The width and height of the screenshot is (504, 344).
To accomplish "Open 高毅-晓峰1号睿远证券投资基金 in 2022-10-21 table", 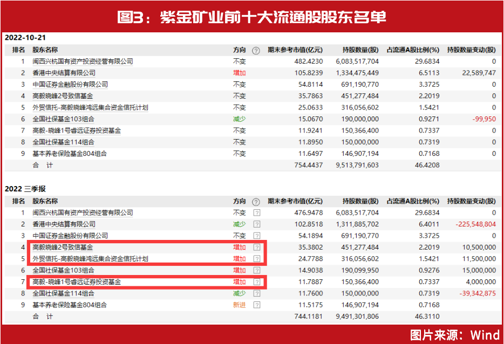I will pos(77,130).
